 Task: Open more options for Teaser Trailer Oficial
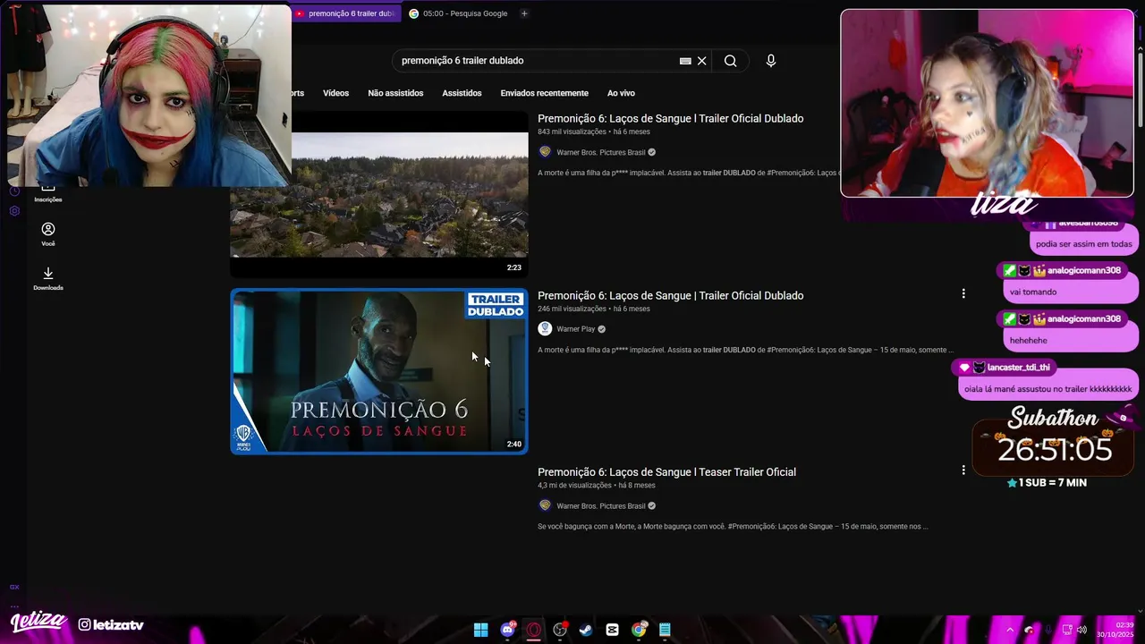click(963, 470)
